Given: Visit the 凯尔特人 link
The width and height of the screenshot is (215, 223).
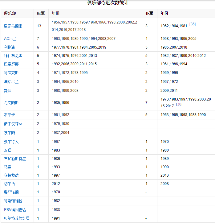Looking at the screenshot, I should pyautogui.click(x=11, y=142).
